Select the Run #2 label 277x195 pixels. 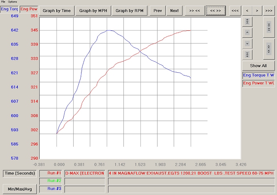click(51, 181)
